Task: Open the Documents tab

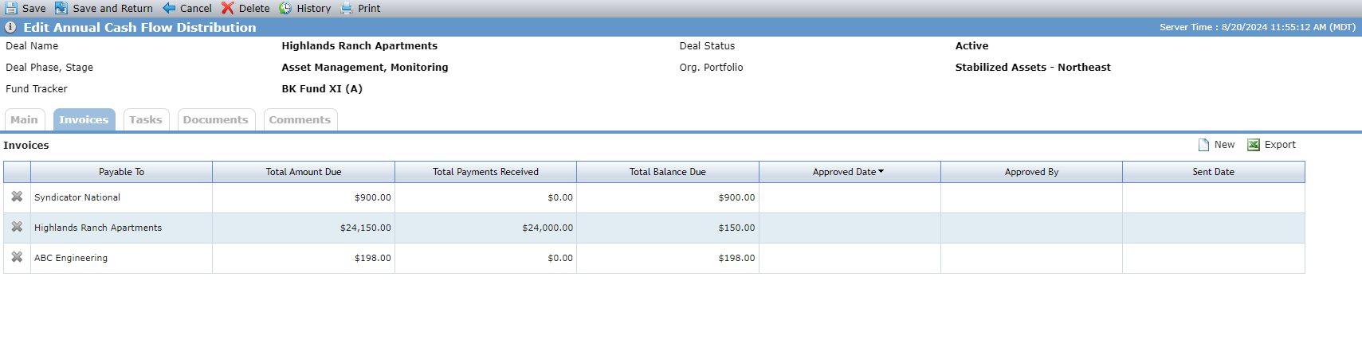Action: point(216,119)
